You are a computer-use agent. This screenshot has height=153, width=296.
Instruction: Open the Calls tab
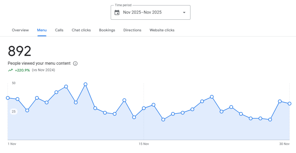point(59,30)
